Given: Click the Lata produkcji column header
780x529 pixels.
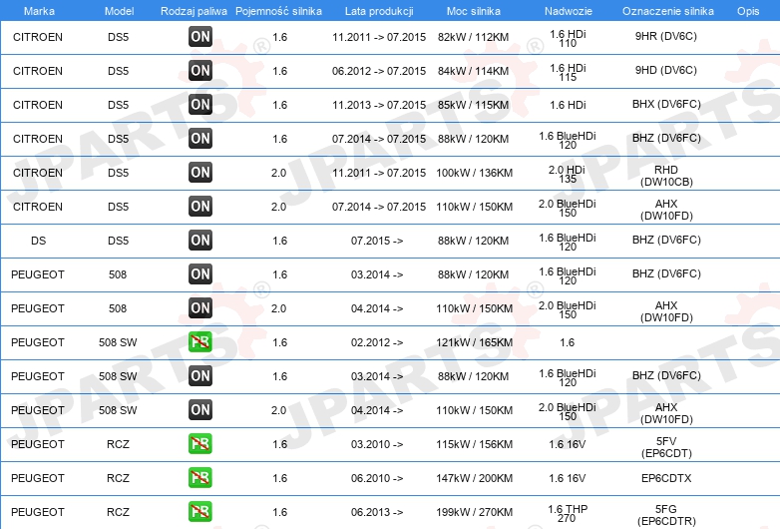Looking at the screenshot, I should [x=379, y=11].
